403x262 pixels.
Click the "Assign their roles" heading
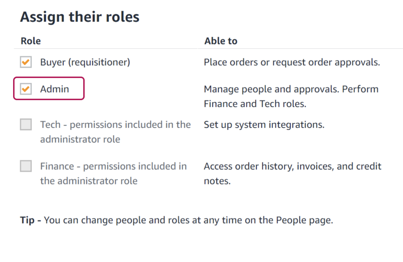point(80,17)
